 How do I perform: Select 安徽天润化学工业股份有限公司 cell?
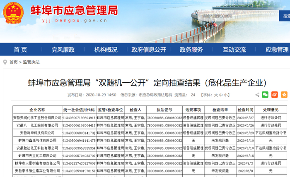[x=37, y=117]
